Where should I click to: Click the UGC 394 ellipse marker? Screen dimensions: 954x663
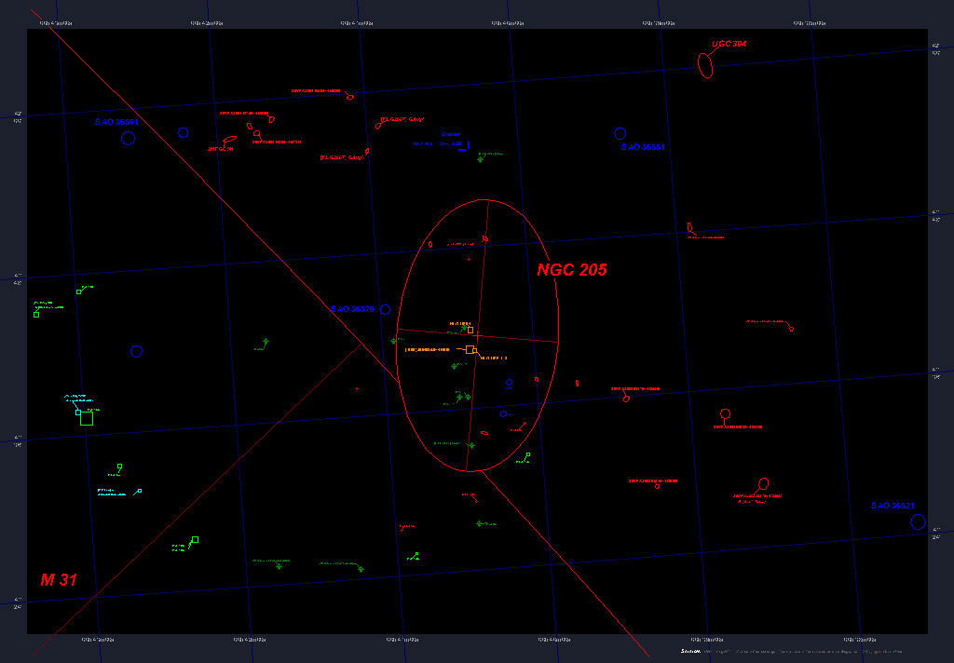(705, 65)
